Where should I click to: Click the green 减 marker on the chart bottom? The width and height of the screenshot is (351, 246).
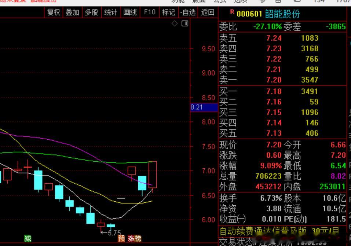pos(28,238)
